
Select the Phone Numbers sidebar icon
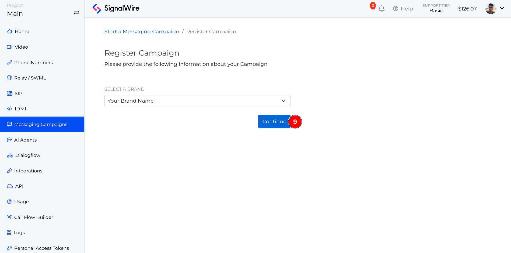(9, 62)
